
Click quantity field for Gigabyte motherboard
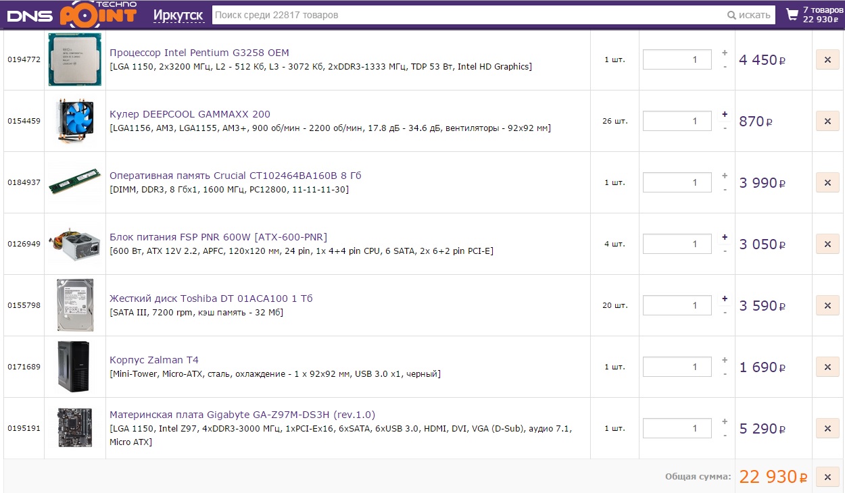coord(677,428)
